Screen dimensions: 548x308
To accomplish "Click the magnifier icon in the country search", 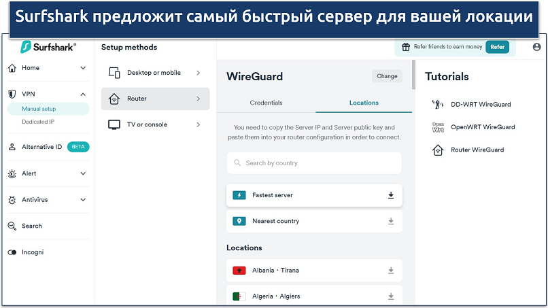I will click(x=237, y=163).
